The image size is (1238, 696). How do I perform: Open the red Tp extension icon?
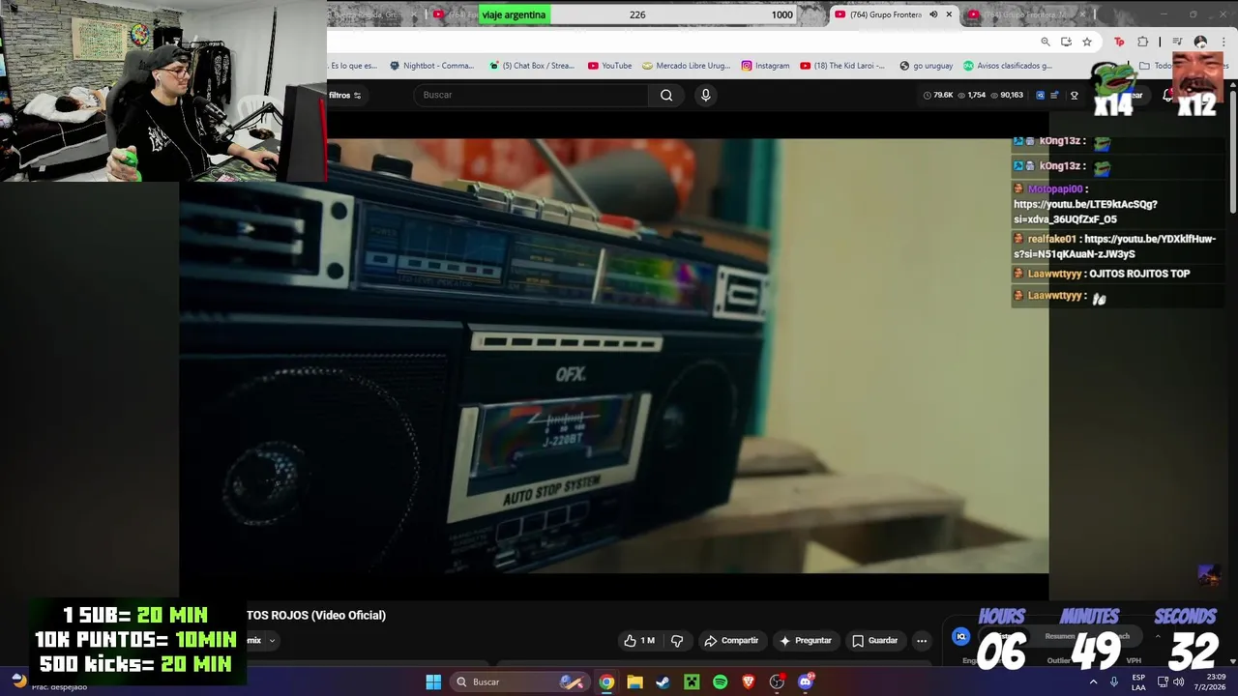[x=1119, y=42]
